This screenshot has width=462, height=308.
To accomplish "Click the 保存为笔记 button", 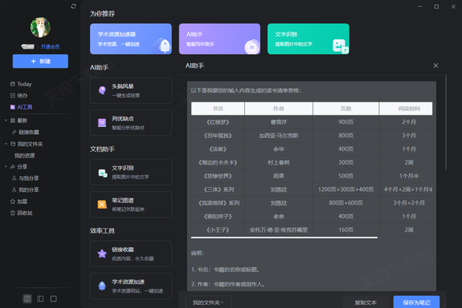I will coord(421,303).
